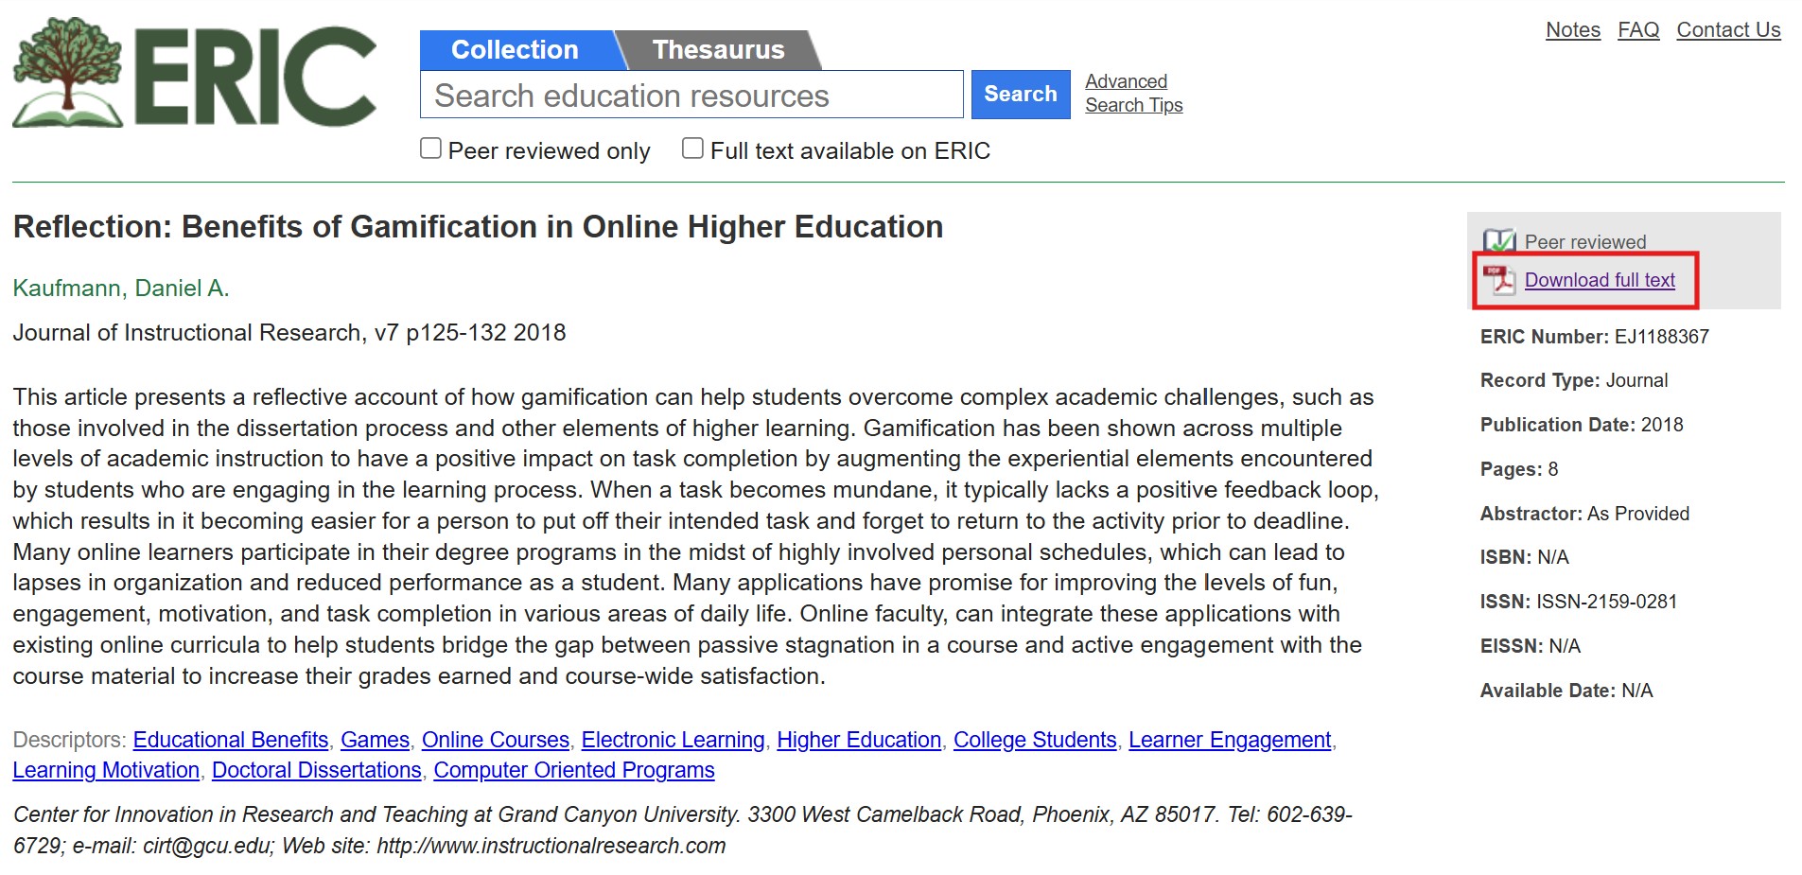Open Advanced Search Tips link
The width and height of the screenshot is (1802, 875).
(x=1133, y=94)
